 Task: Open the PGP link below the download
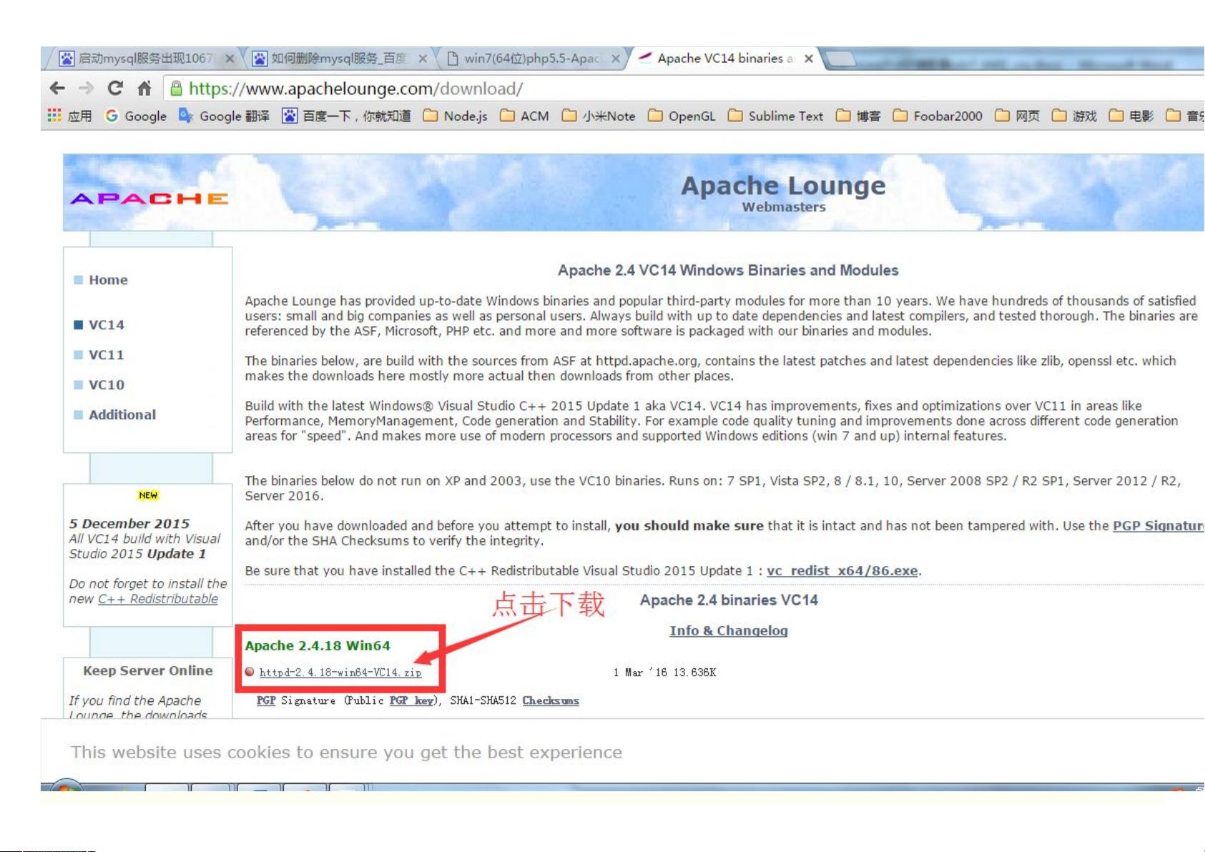pyautogui.click(x=266, y=700)
